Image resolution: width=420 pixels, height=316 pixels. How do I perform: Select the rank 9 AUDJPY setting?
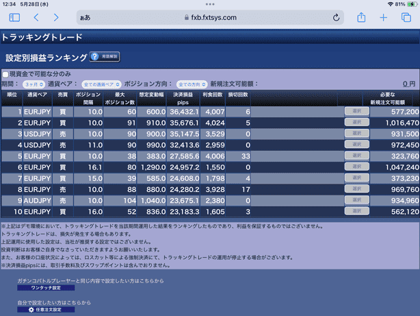click(357, 200)
